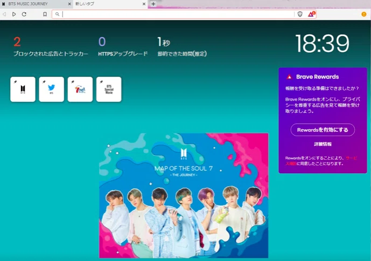371x261 pixels.
Task: Click the pin icon on the Twitter tile
Action: 44,82
